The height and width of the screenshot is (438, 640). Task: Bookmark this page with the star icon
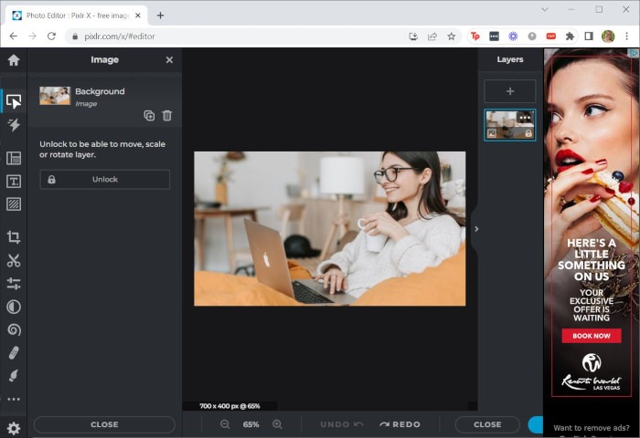(x=451, y=36)
